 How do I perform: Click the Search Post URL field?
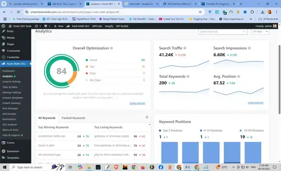pos(223,32)
